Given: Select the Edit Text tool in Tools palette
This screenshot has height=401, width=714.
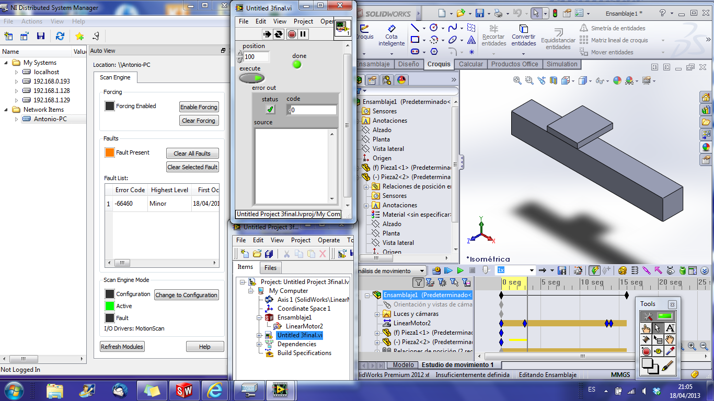Looking at the screenshot, I should 670,328.
